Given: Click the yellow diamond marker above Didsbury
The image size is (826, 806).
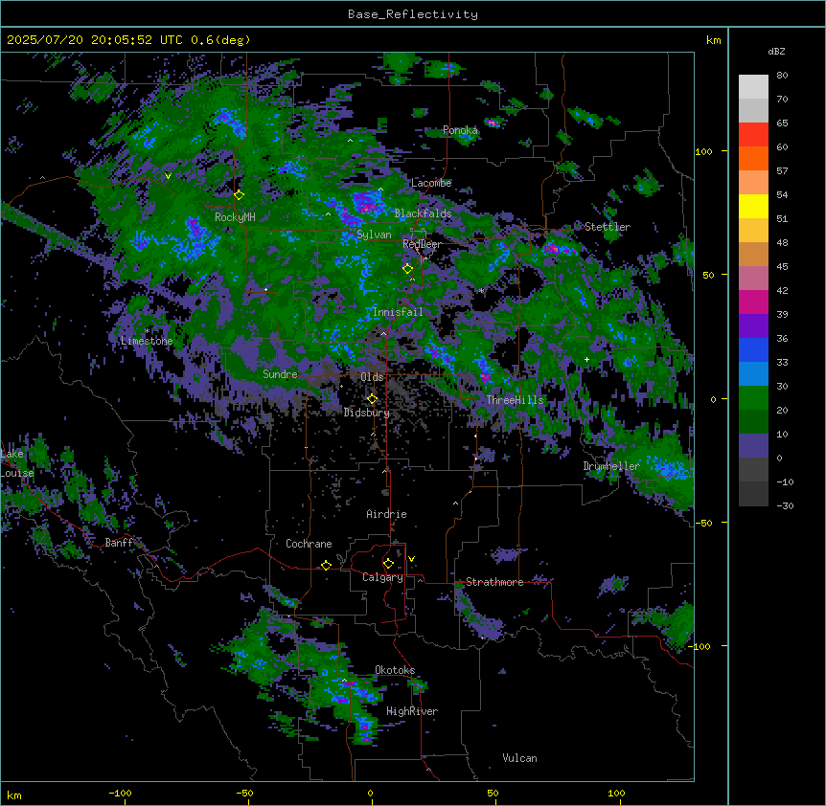Looking at the screenshot, I should pos(372,398).
